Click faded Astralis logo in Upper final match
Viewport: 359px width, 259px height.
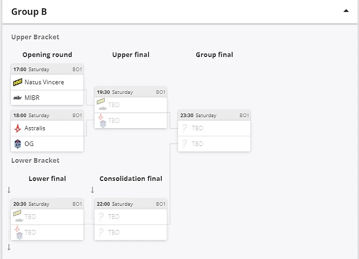(101, 117)
